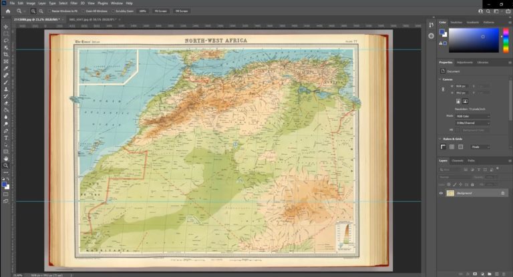Open the History panel icon
Image resolution: width=513 pixels, height=277 pixels.
click(x=432, y=25)
